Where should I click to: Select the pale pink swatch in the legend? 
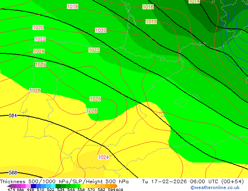tap(28, 186)
